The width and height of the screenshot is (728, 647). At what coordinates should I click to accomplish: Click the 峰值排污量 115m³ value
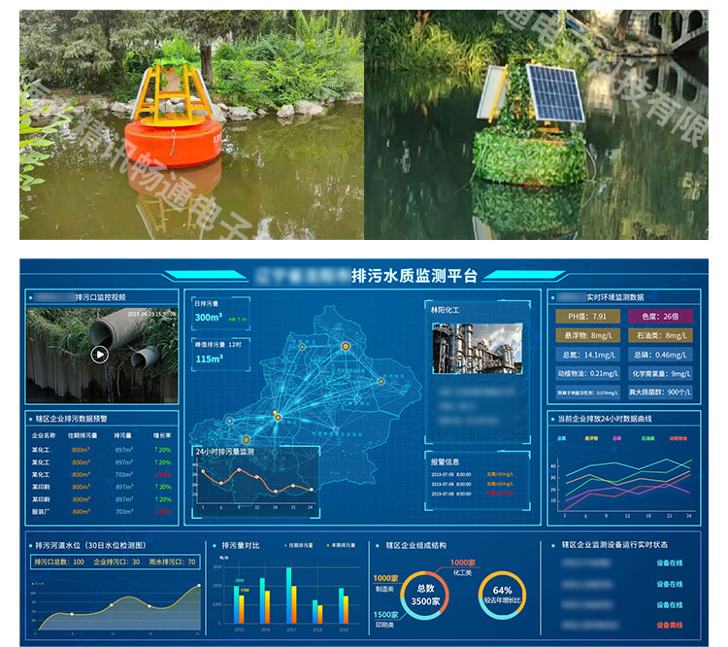[x=209, y=358]
